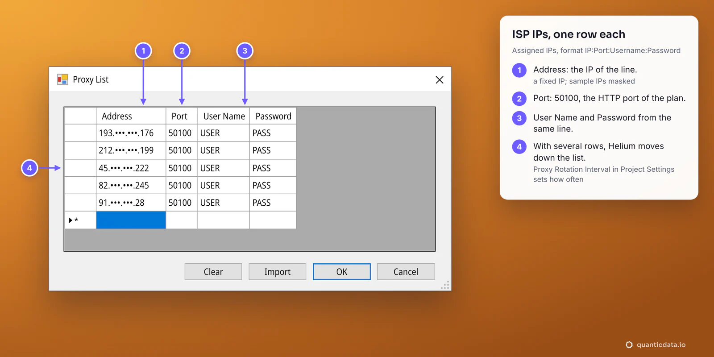Click PASS cell in 45.•••.•••.222 row
This screenshot has height=357, width=714.
pyautogui.click(x=273, y=168)
